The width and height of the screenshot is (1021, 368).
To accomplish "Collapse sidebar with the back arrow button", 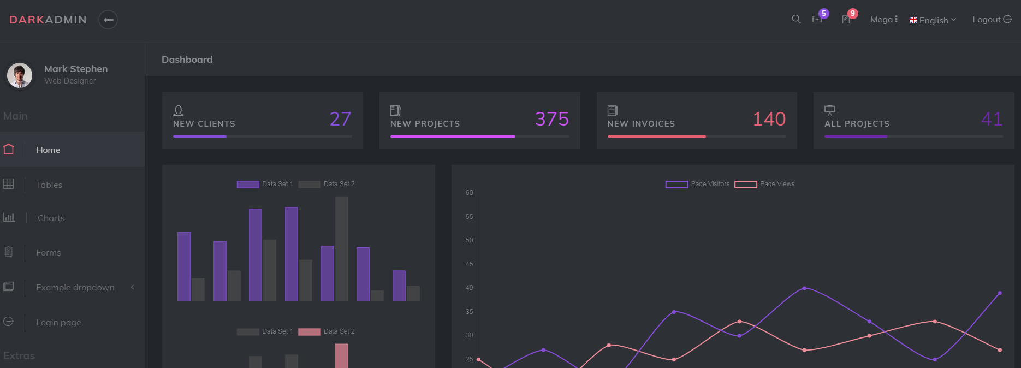I will coord(108,20).
